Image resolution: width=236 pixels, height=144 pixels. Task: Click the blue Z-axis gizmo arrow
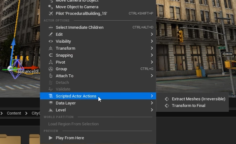pos(13,44)
